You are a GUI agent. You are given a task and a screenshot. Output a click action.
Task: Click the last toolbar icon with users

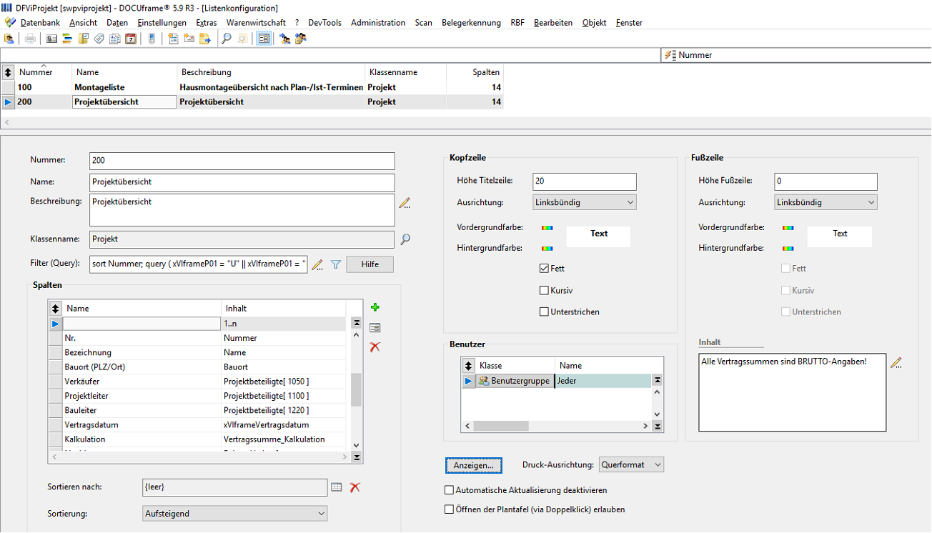pyautogui.click(x=301, y=39)
